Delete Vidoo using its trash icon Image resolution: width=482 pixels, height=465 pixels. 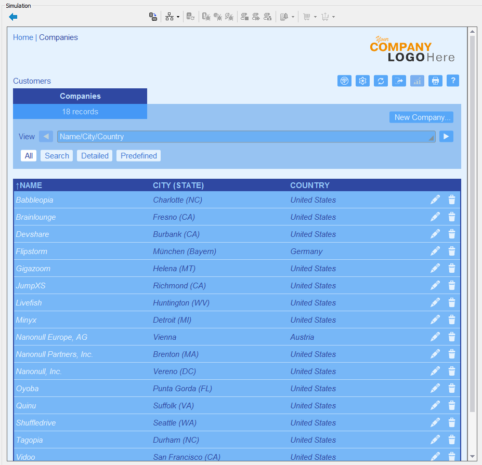pyautogui.click(x=451, y=457)
